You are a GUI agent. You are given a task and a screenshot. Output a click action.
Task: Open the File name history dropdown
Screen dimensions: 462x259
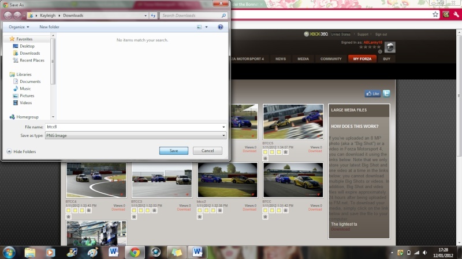(223, 127)
